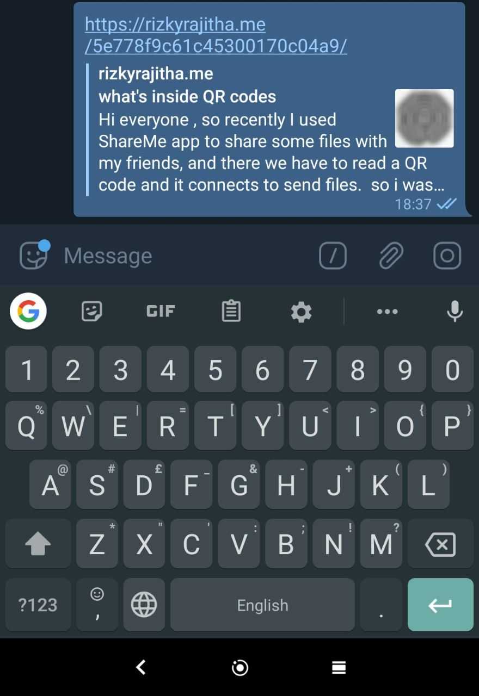The height and width of the screenshot is (696, 479).
Task: Tap the bot commands slash icon
Action: [333, 256]
